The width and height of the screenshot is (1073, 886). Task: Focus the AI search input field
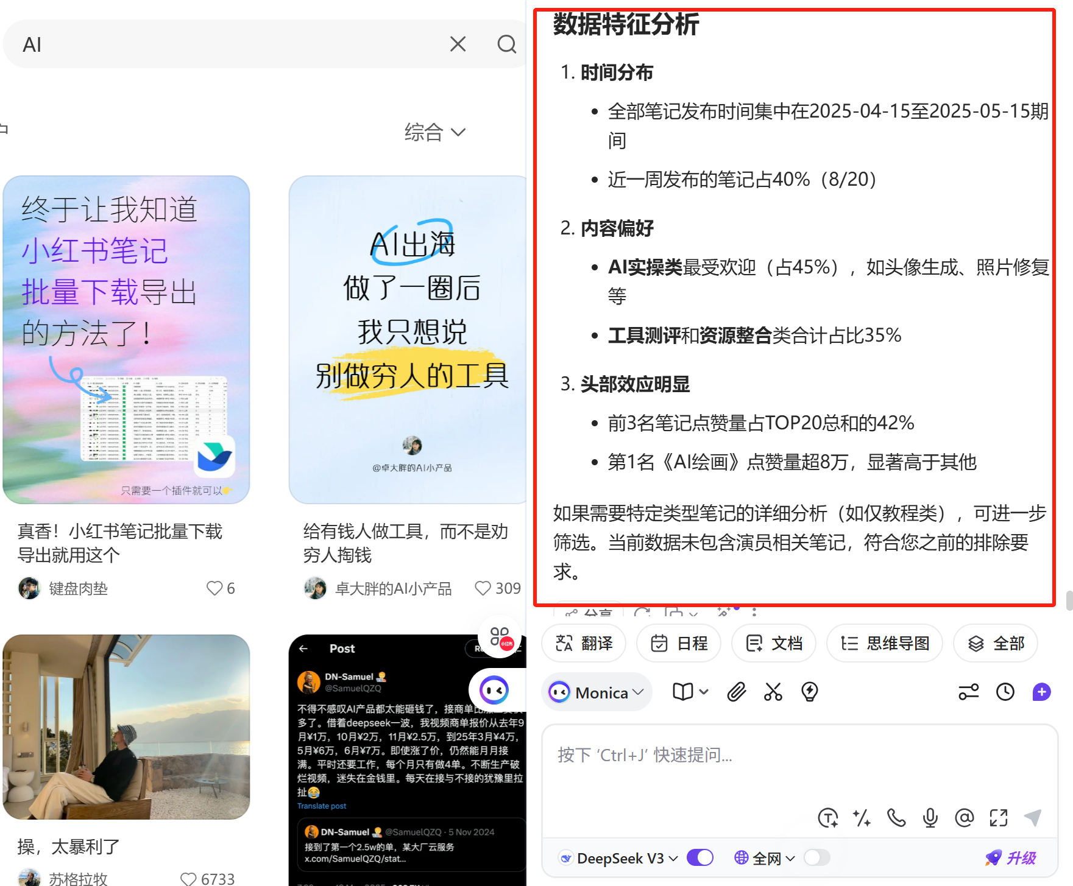pyautogui.click(x=232, y=44)
